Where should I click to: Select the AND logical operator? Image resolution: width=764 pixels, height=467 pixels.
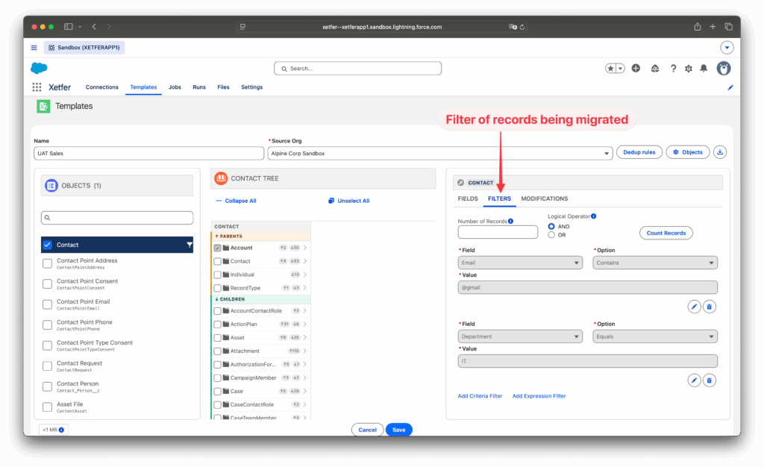pyautogui.click(x=551, y=227)
